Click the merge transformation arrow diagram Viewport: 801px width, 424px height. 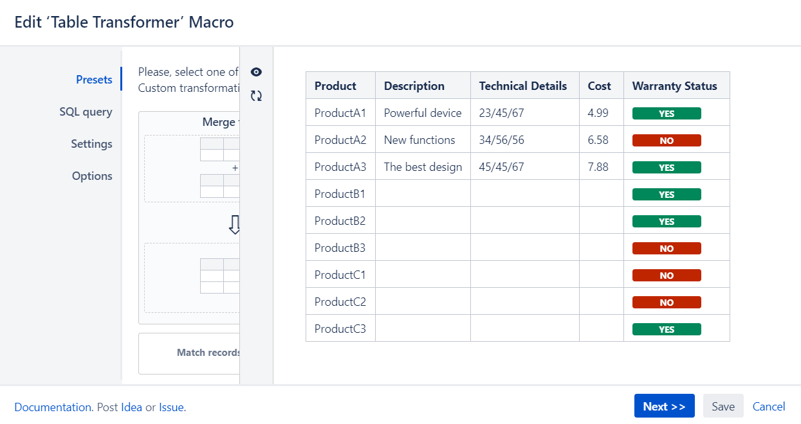[x=235, y=224]
